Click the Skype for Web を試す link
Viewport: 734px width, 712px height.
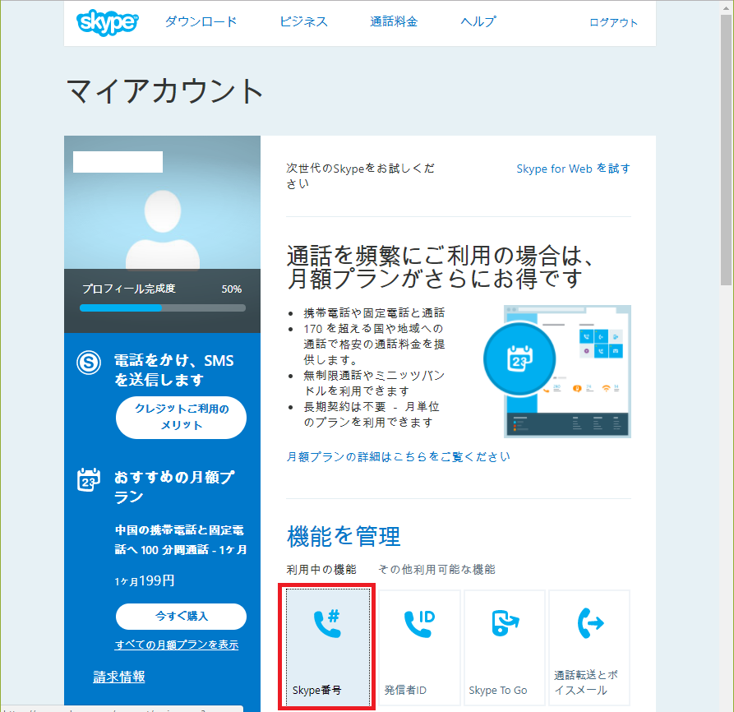pyautogui.click(x=574, y=169)
